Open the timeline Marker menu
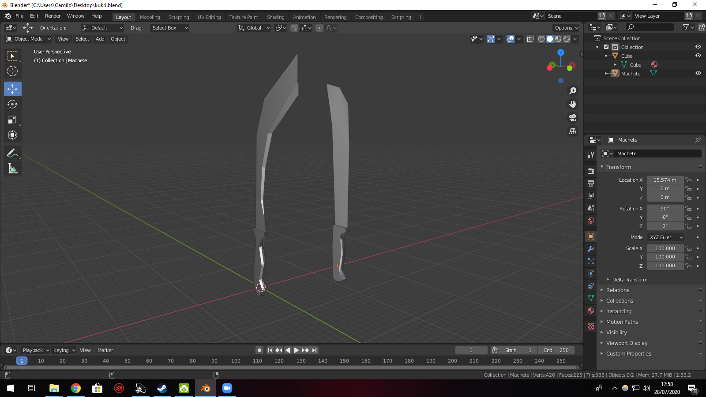Screen dimensions: 706x397 coord(105,350)
